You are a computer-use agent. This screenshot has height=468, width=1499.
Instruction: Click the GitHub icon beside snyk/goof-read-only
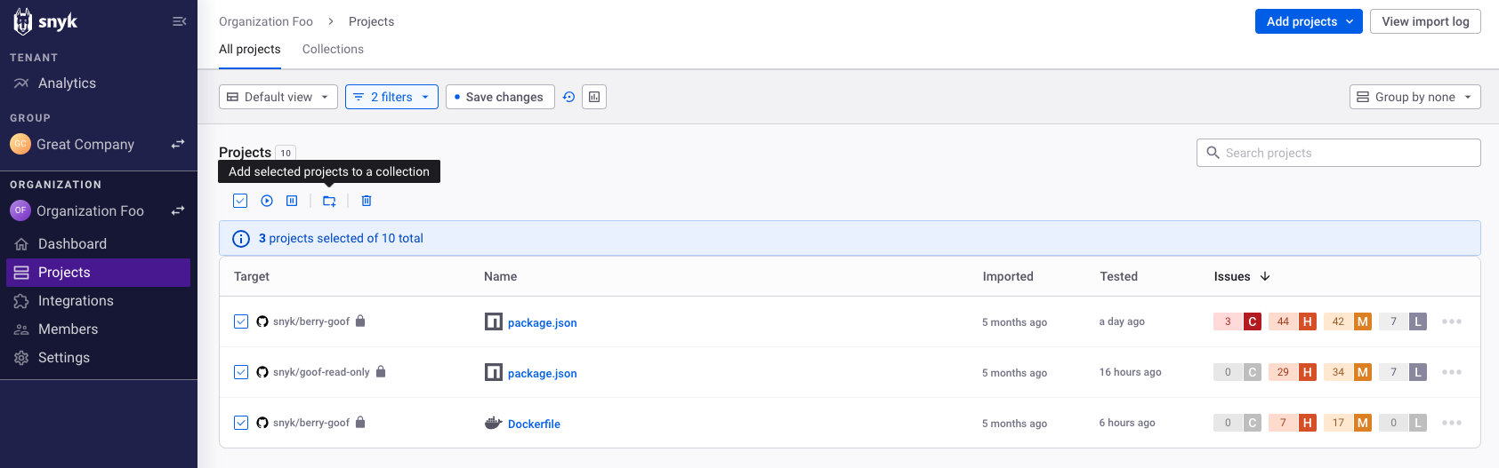[262, 372]
